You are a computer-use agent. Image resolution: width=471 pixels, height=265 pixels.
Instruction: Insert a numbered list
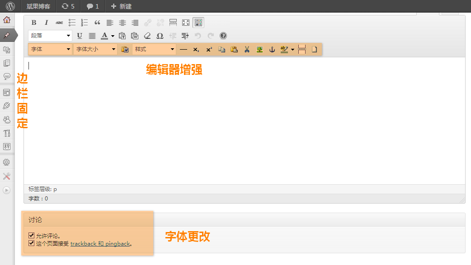[85, 23]
